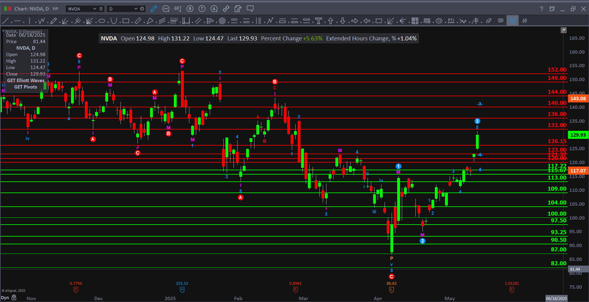Choose the concentric circles tool
Viewport: 589px width, 302px height.
click(x=222, y=21)
